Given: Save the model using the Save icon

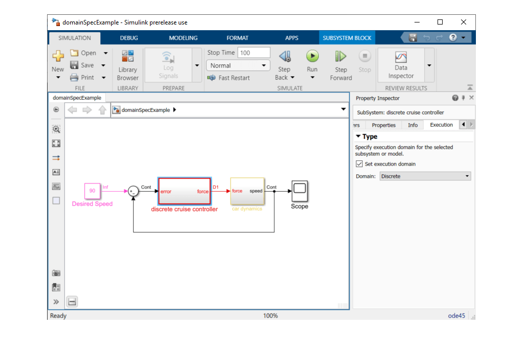Looking at the screenshot, I should pyautogui.click(x=74, y=65).
